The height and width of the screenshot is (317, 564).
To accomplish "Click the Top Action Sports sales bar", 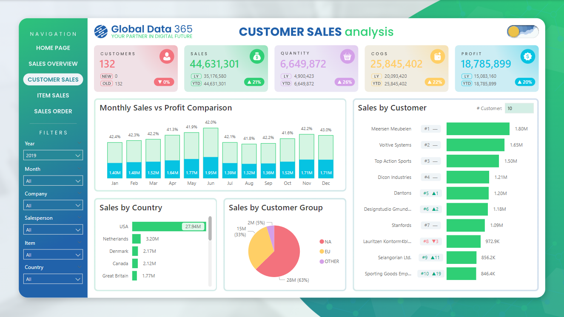I will pyautogui.click(x=473, y=161).
